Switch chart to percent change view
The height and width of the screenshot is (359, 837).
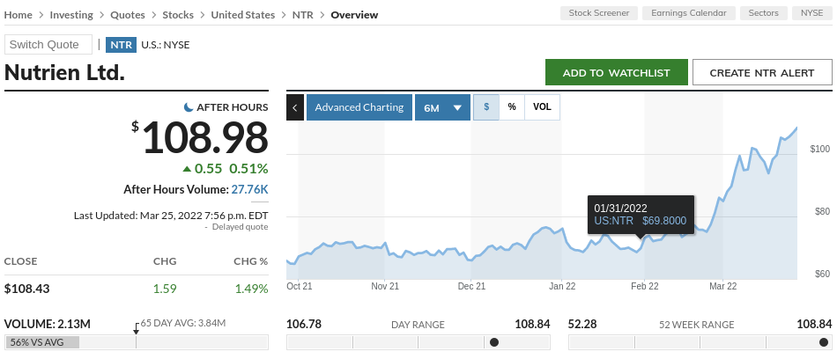[512, 107]
